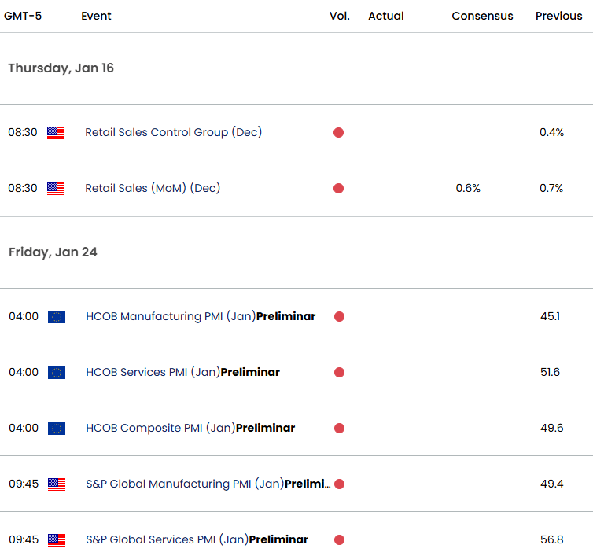Click the Vol. column header
The width and height of the screenshot is (593, 556).
[339, 16]
